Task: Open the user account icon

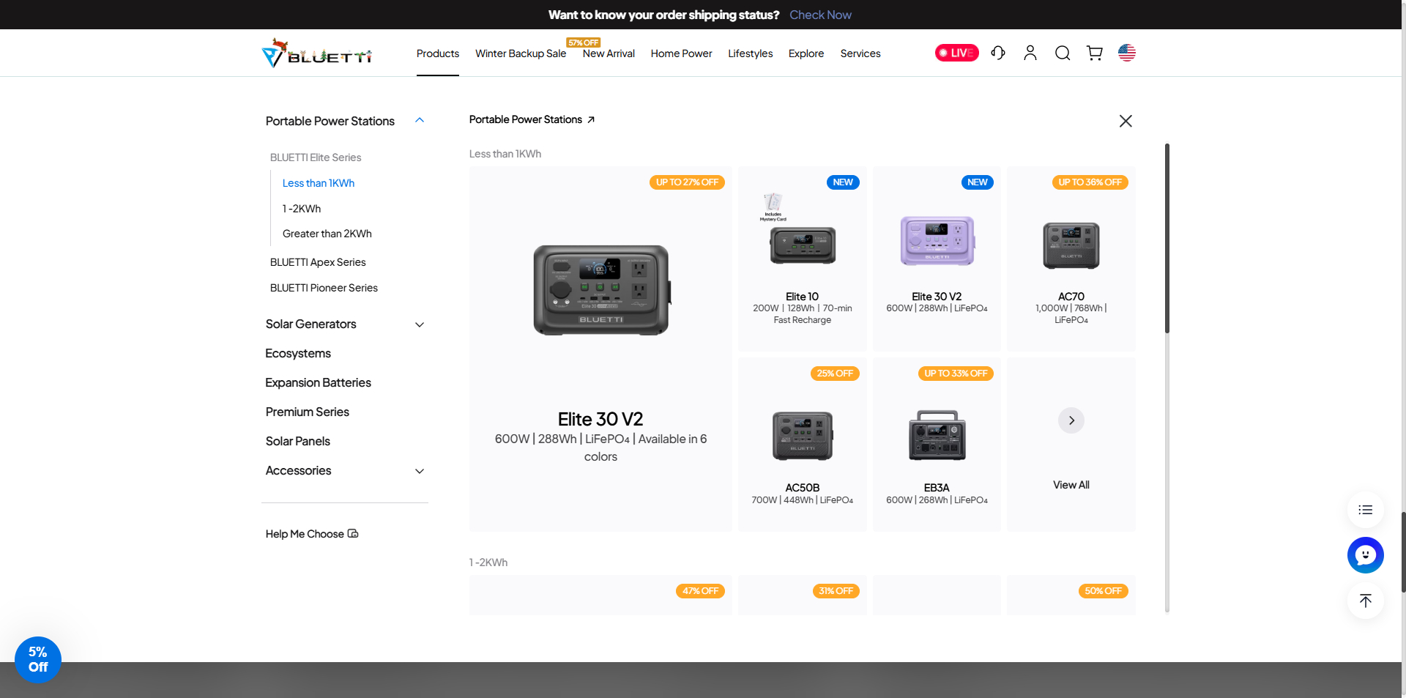Action: coord(1030,53)
